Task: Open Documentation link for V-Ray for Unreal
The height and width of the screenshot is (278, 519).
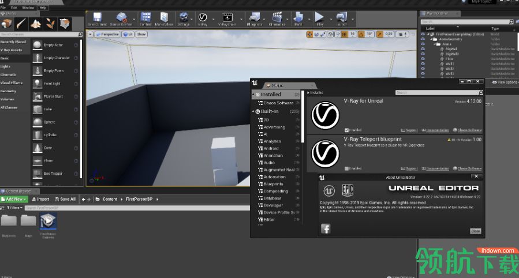Action: pos(435,130)
